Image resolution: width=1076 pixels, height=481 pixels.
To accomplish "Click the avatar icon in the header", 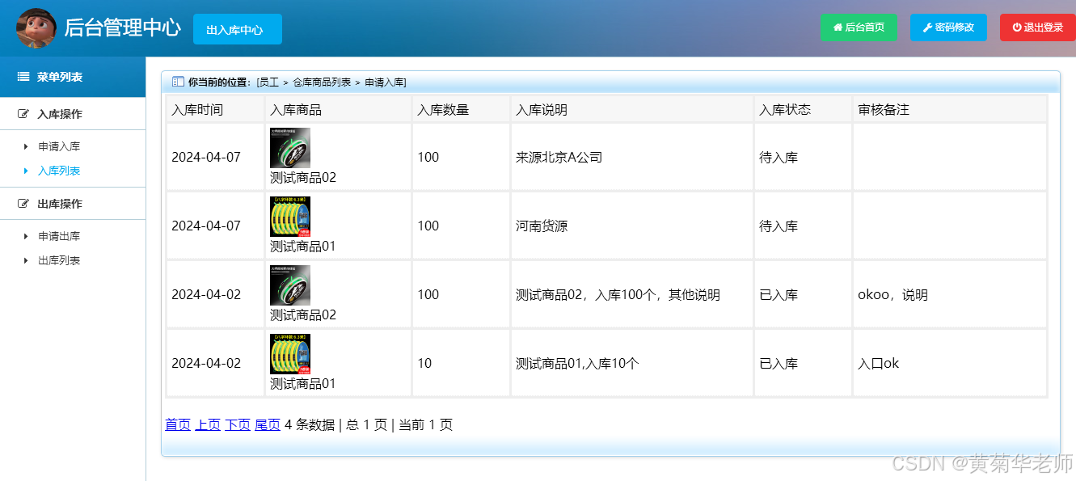I will click(36, 28).
